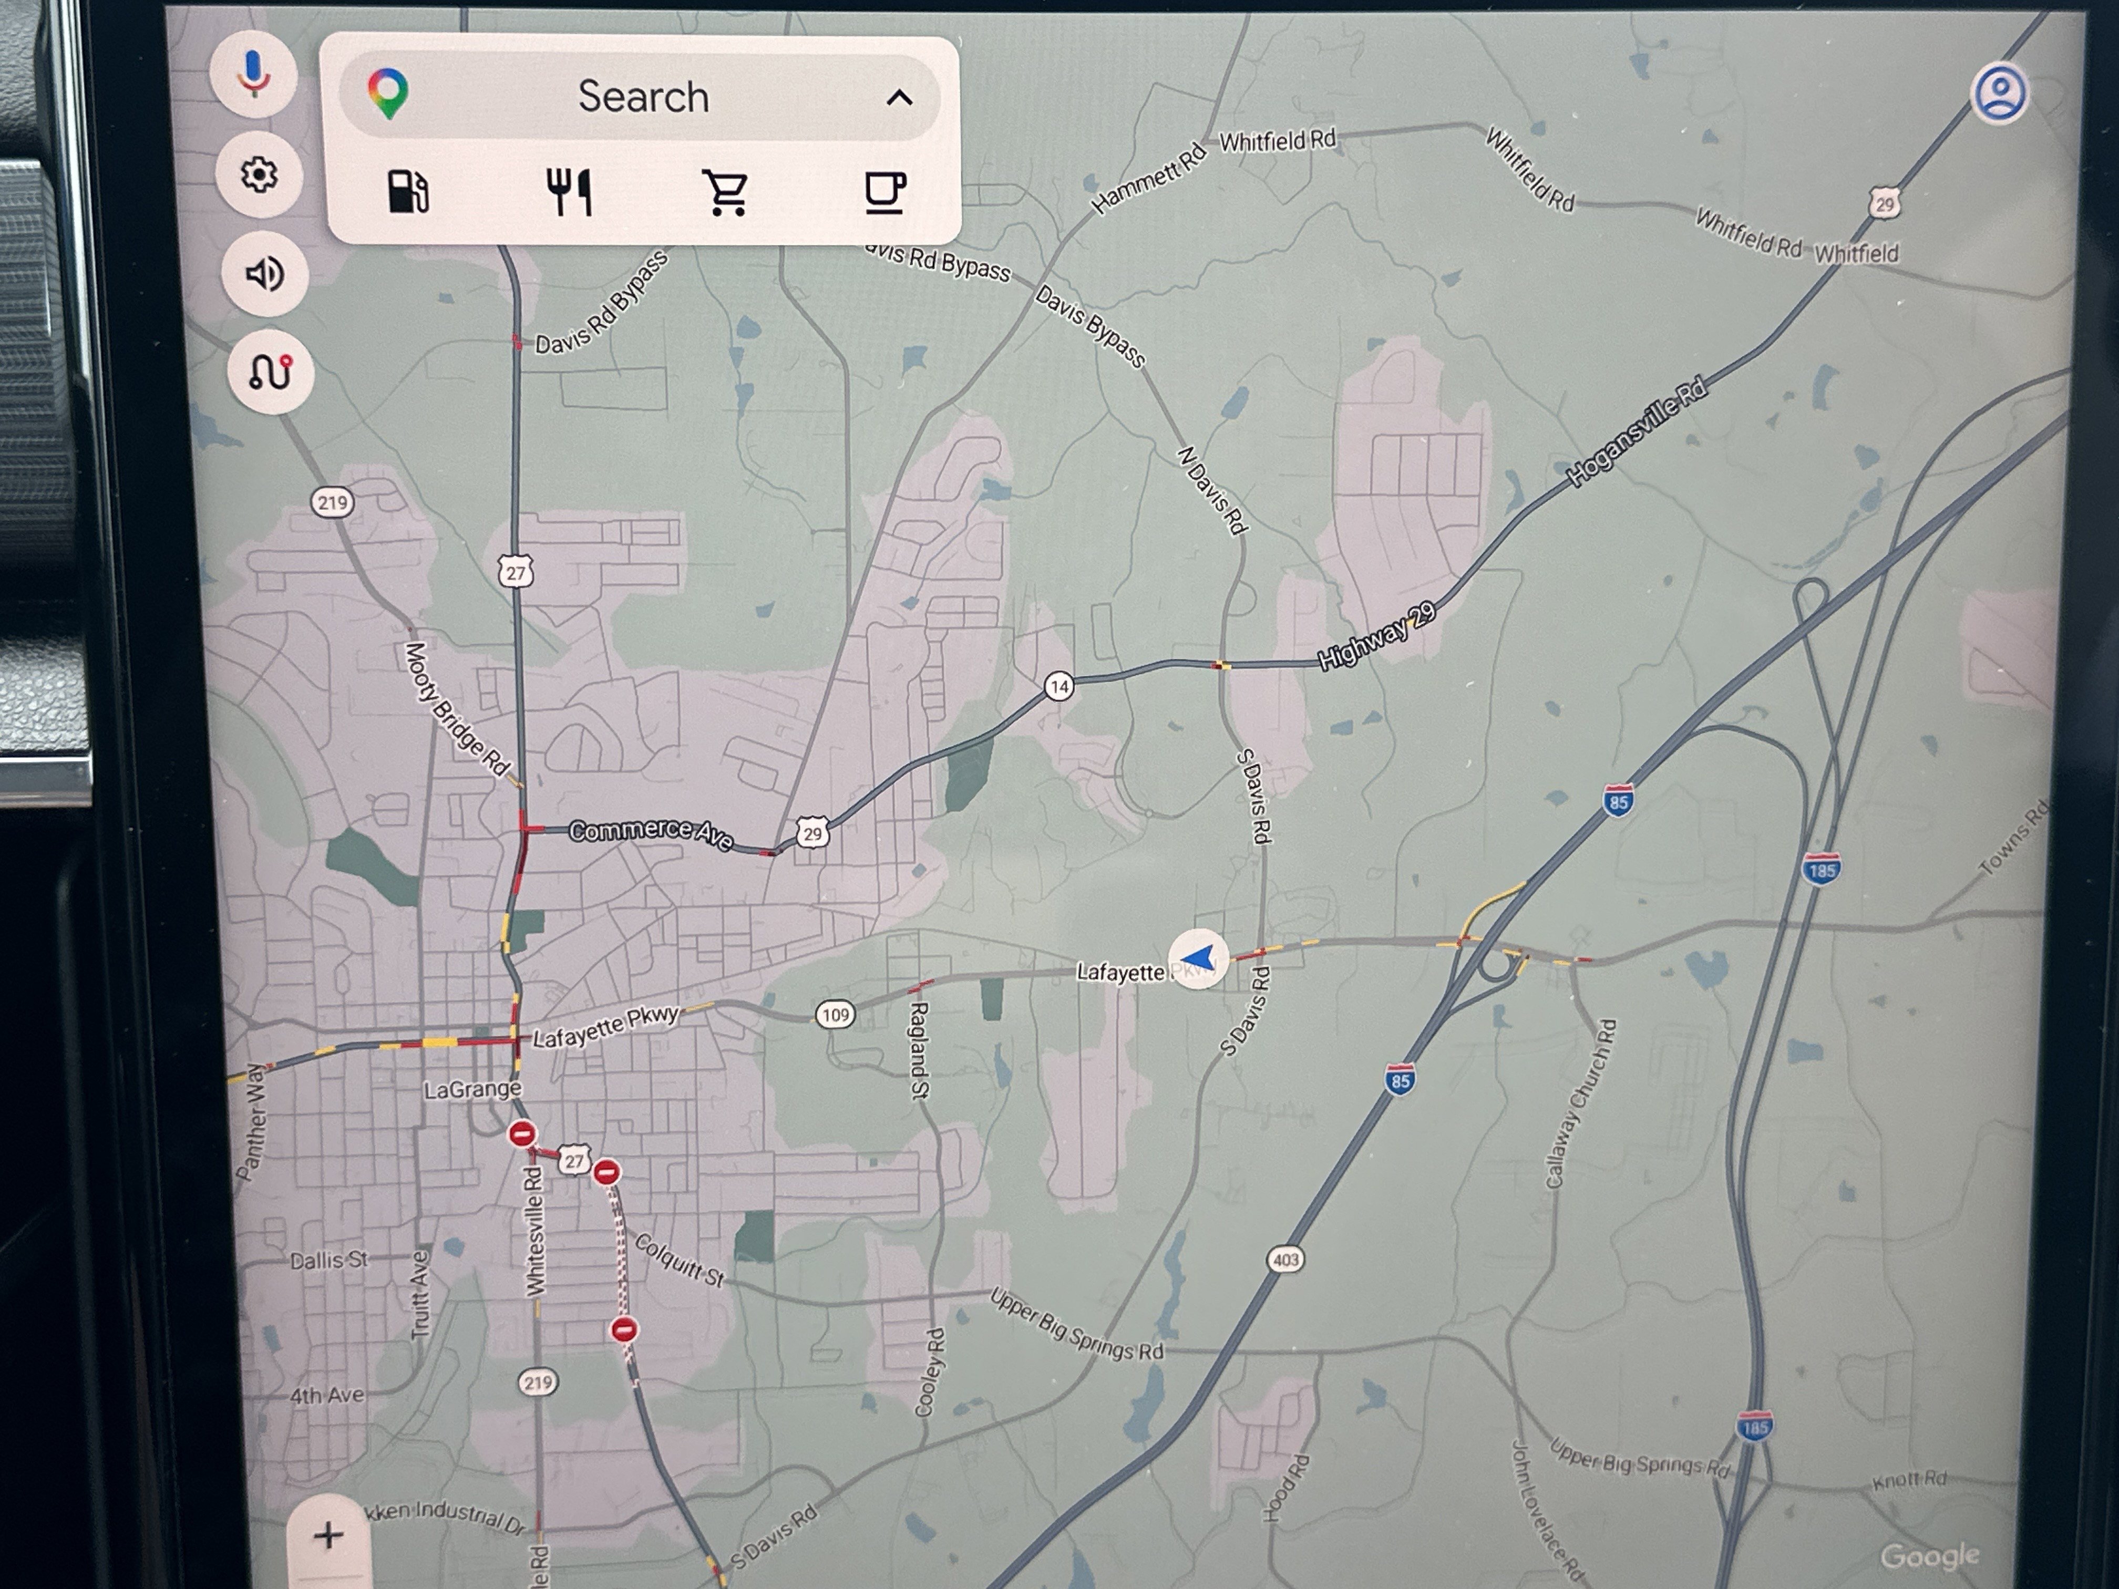Tap the blue current location arrow
This screenshot has width=2119, height=1589.
pos(1197,958)
